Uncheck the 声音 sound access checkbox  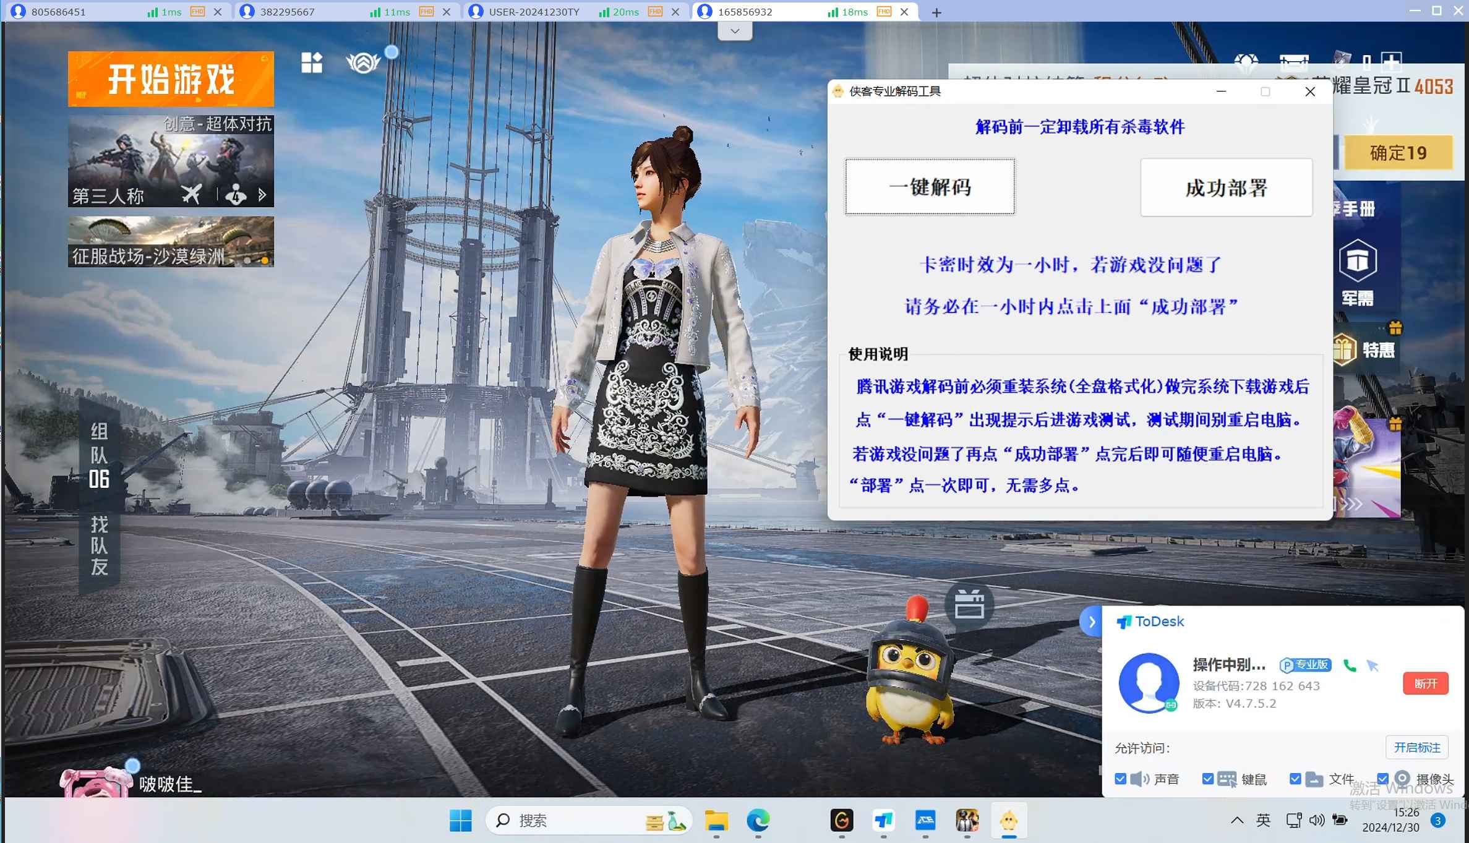click(1120, 779)
